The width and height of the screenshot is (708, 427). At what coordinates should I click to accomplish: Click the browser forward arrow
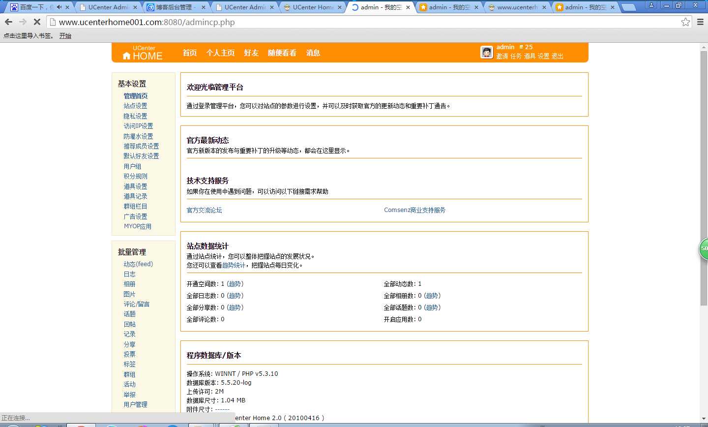(x=23, y=22)
